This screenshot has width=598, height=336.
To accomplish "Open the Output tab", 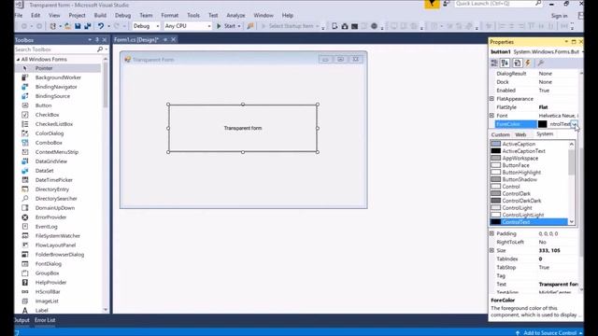I will (x=21, y=320).
